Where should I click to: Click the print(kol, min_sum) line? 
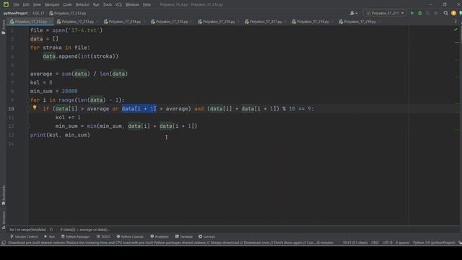pos(60,135)
